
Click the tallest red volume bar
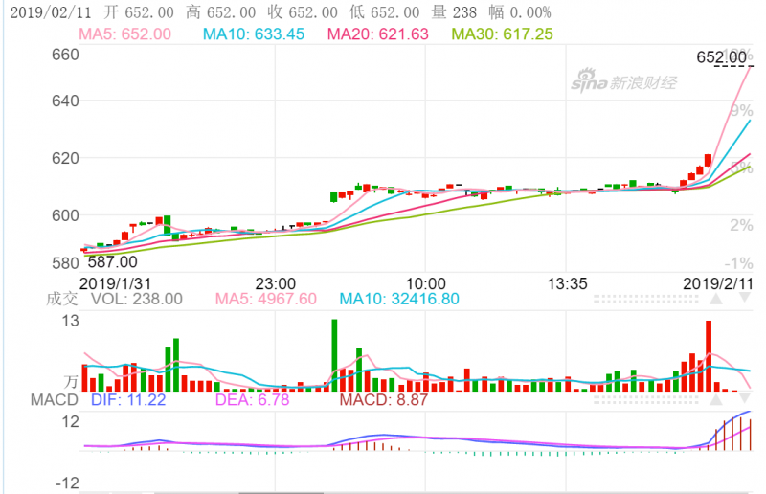pyautogui.click(x=709, y=356)
